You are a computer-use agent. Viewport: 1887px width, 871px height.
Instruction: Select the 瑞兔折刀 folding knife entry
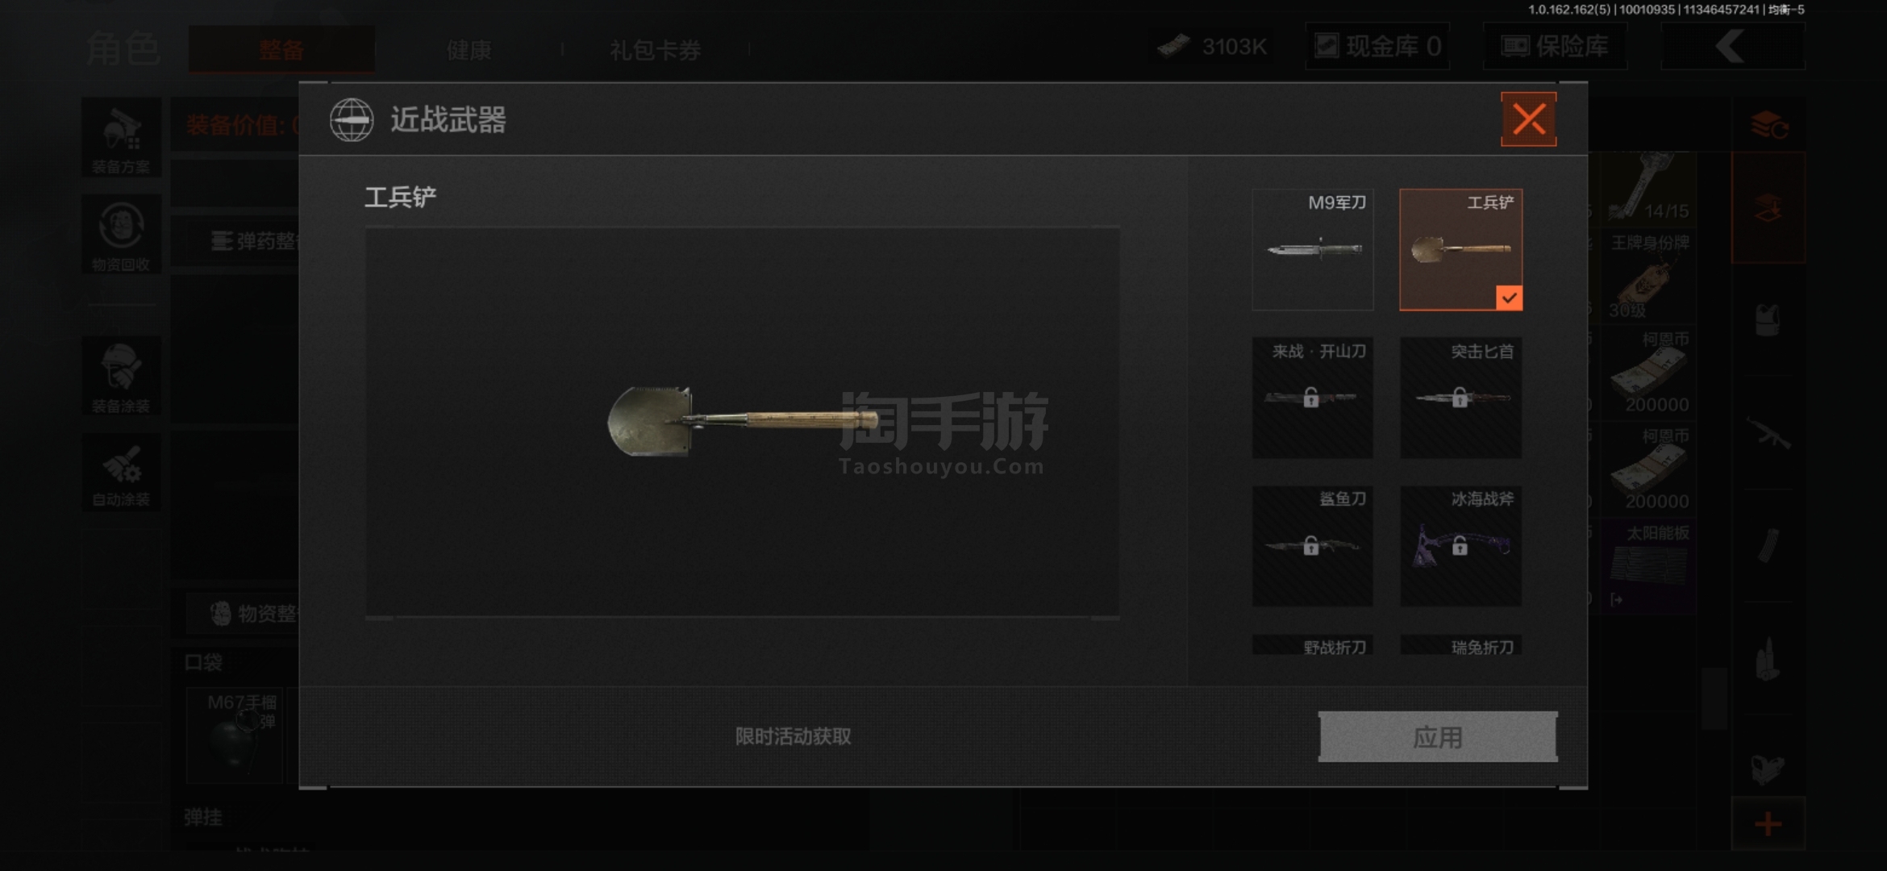(1460, 645)
